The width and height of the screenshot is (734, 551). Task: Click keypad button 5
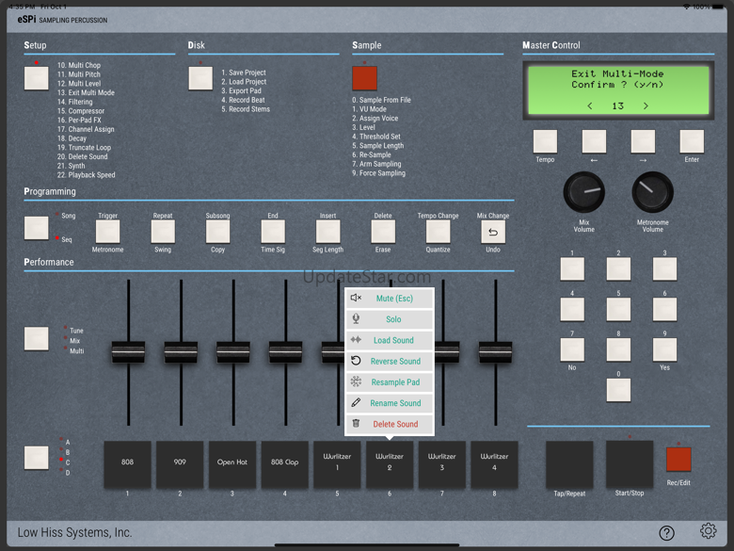tap(618, 309)
